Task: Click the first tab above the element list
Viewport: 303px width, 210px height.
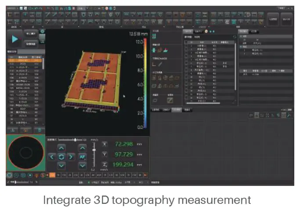Action: point(188,31)
